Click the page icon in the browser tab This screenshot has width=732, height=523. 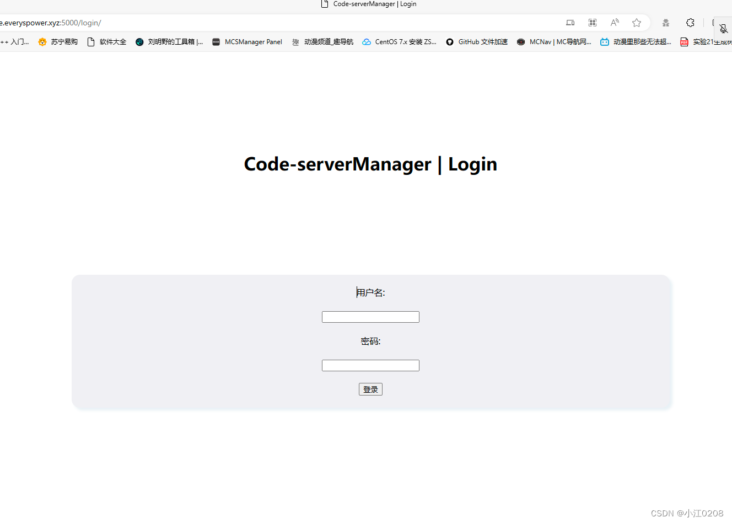324,4
